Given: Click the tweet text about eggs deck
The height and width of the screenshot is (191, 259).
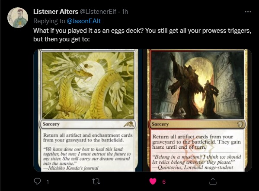Looking at the screenshot, I should pyautogui.click(x=142, y=35).
